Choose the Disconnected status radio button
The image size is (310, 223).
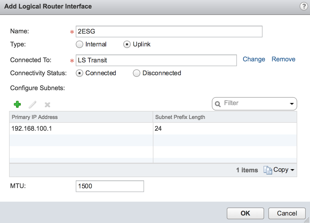pos(137,73)
